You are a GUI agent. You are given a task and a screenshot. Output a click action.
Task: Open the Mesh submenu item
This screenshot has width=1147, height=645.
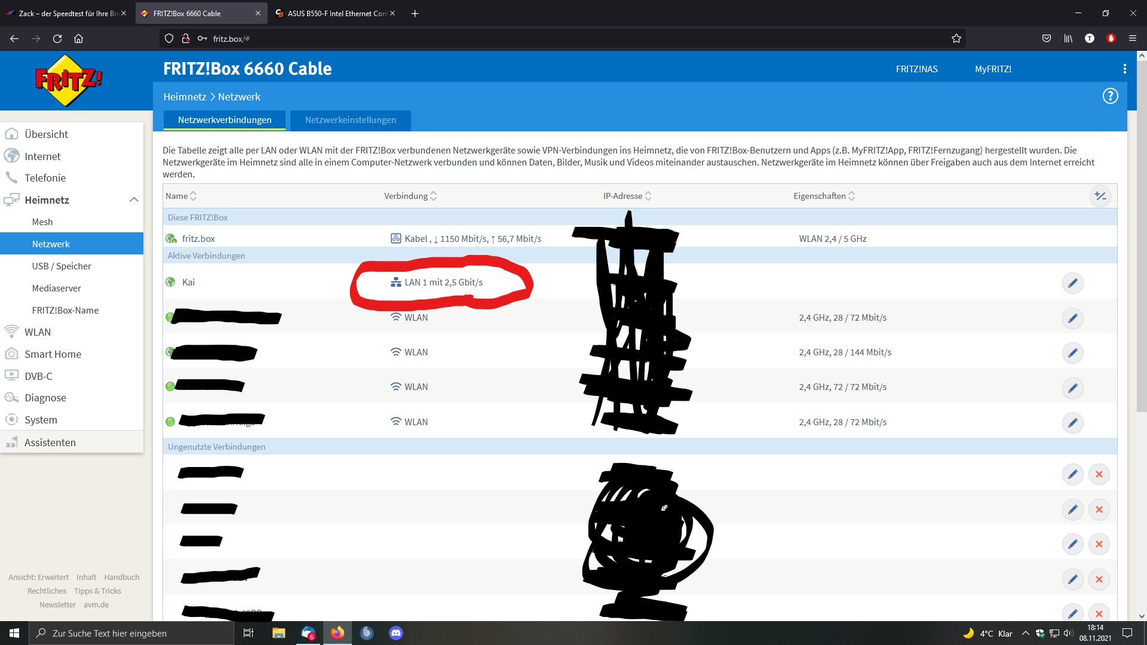tap(42, 222)
